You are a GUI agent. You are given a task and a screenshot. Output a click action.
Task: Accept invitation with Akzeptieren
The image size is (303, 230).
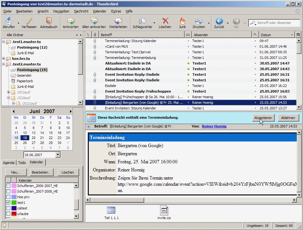coord(263,118)
